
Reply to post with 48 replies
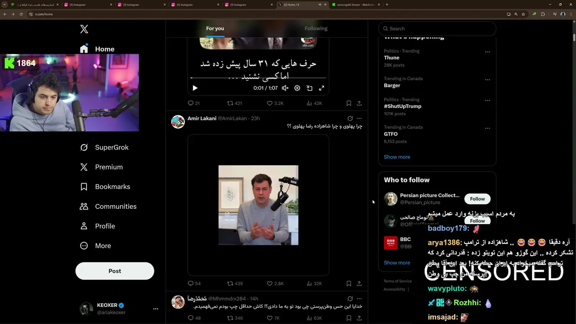(x=194, y=318)
